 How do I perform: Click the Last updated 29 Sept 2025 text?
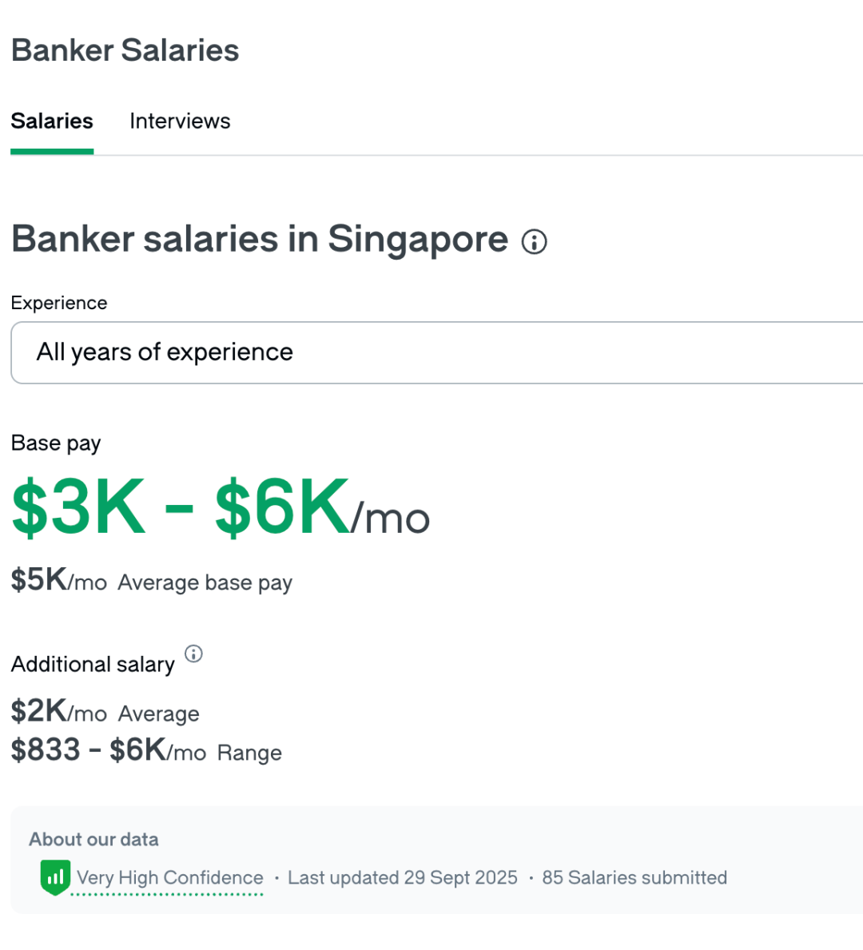(403, 878)
